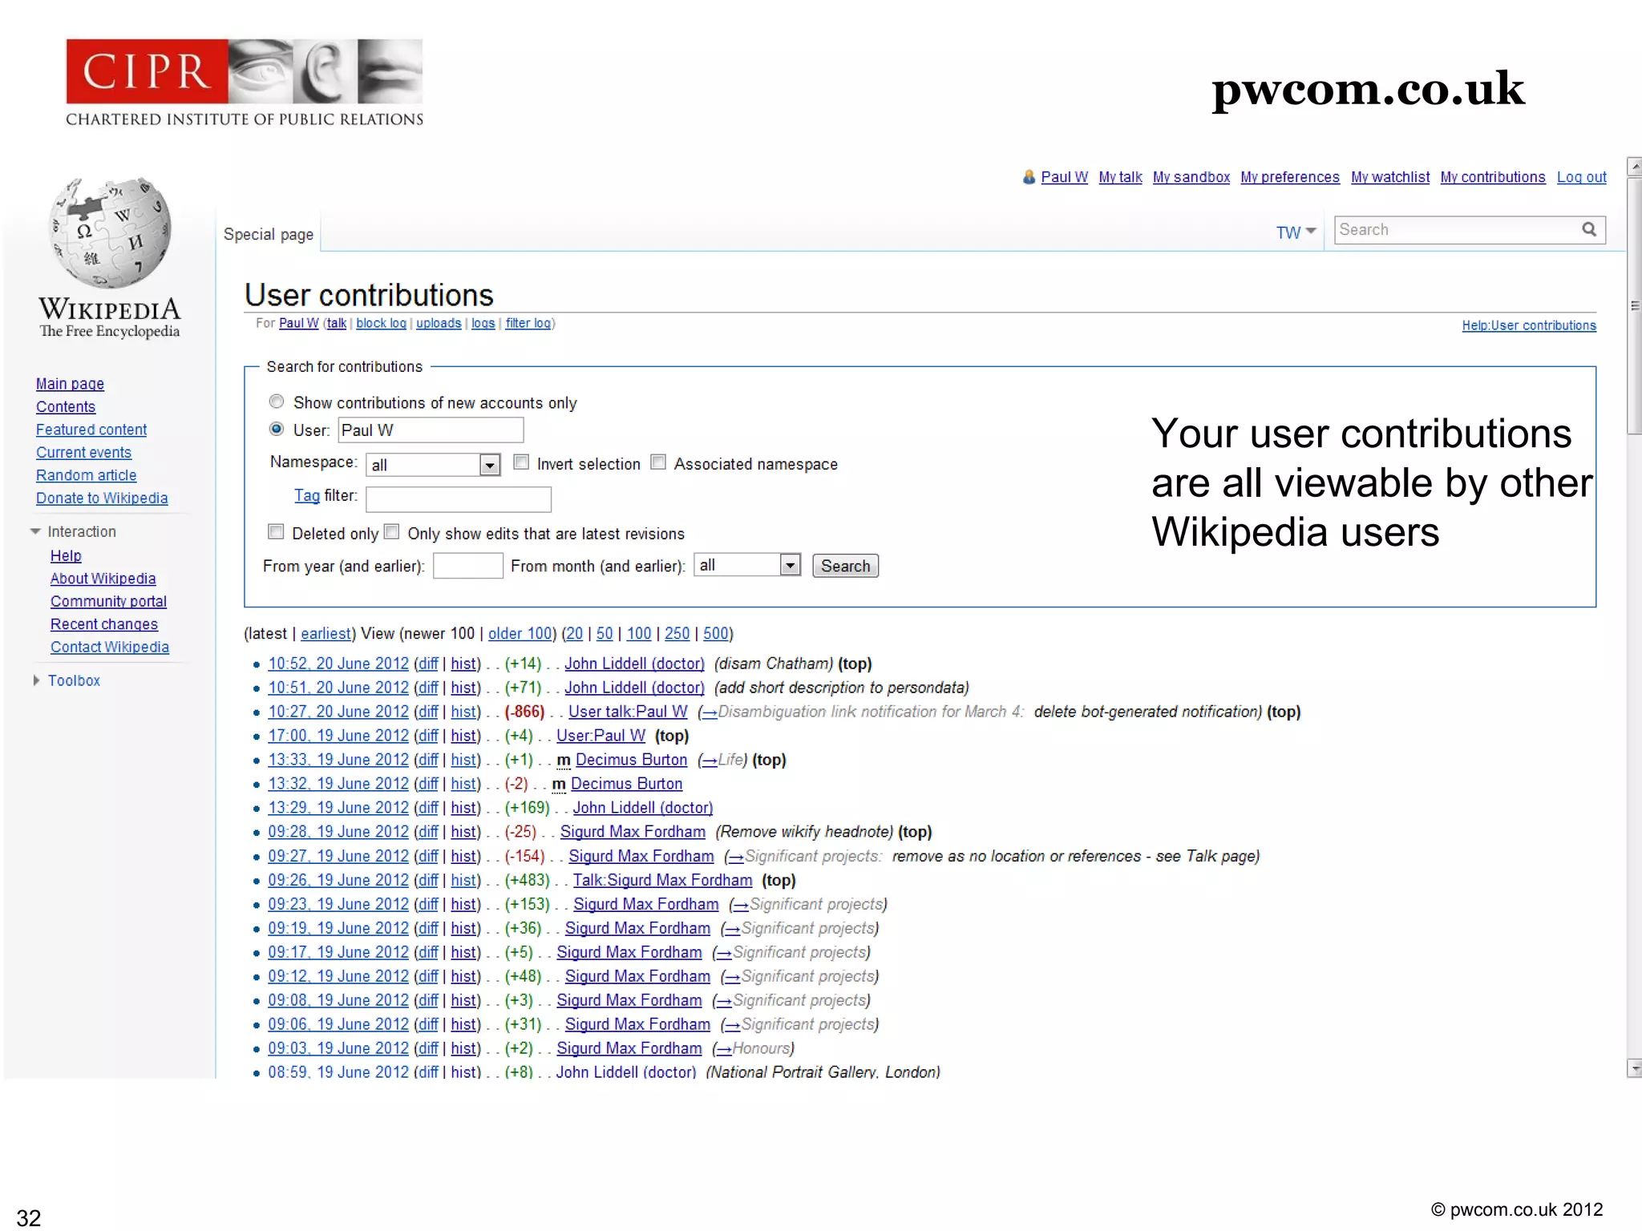Expand the Toolbox sidebar section
This screenshot has width=1642, height=1231.
[x=36, y=680]
